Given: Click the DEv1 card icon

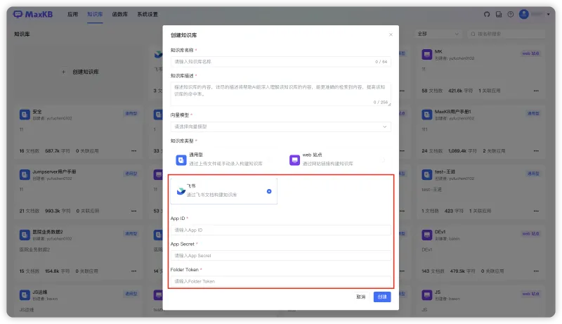Looking at the screenshot, I should pos(426,235).
